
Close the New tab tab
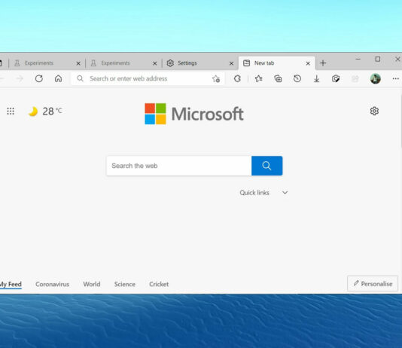308,63
